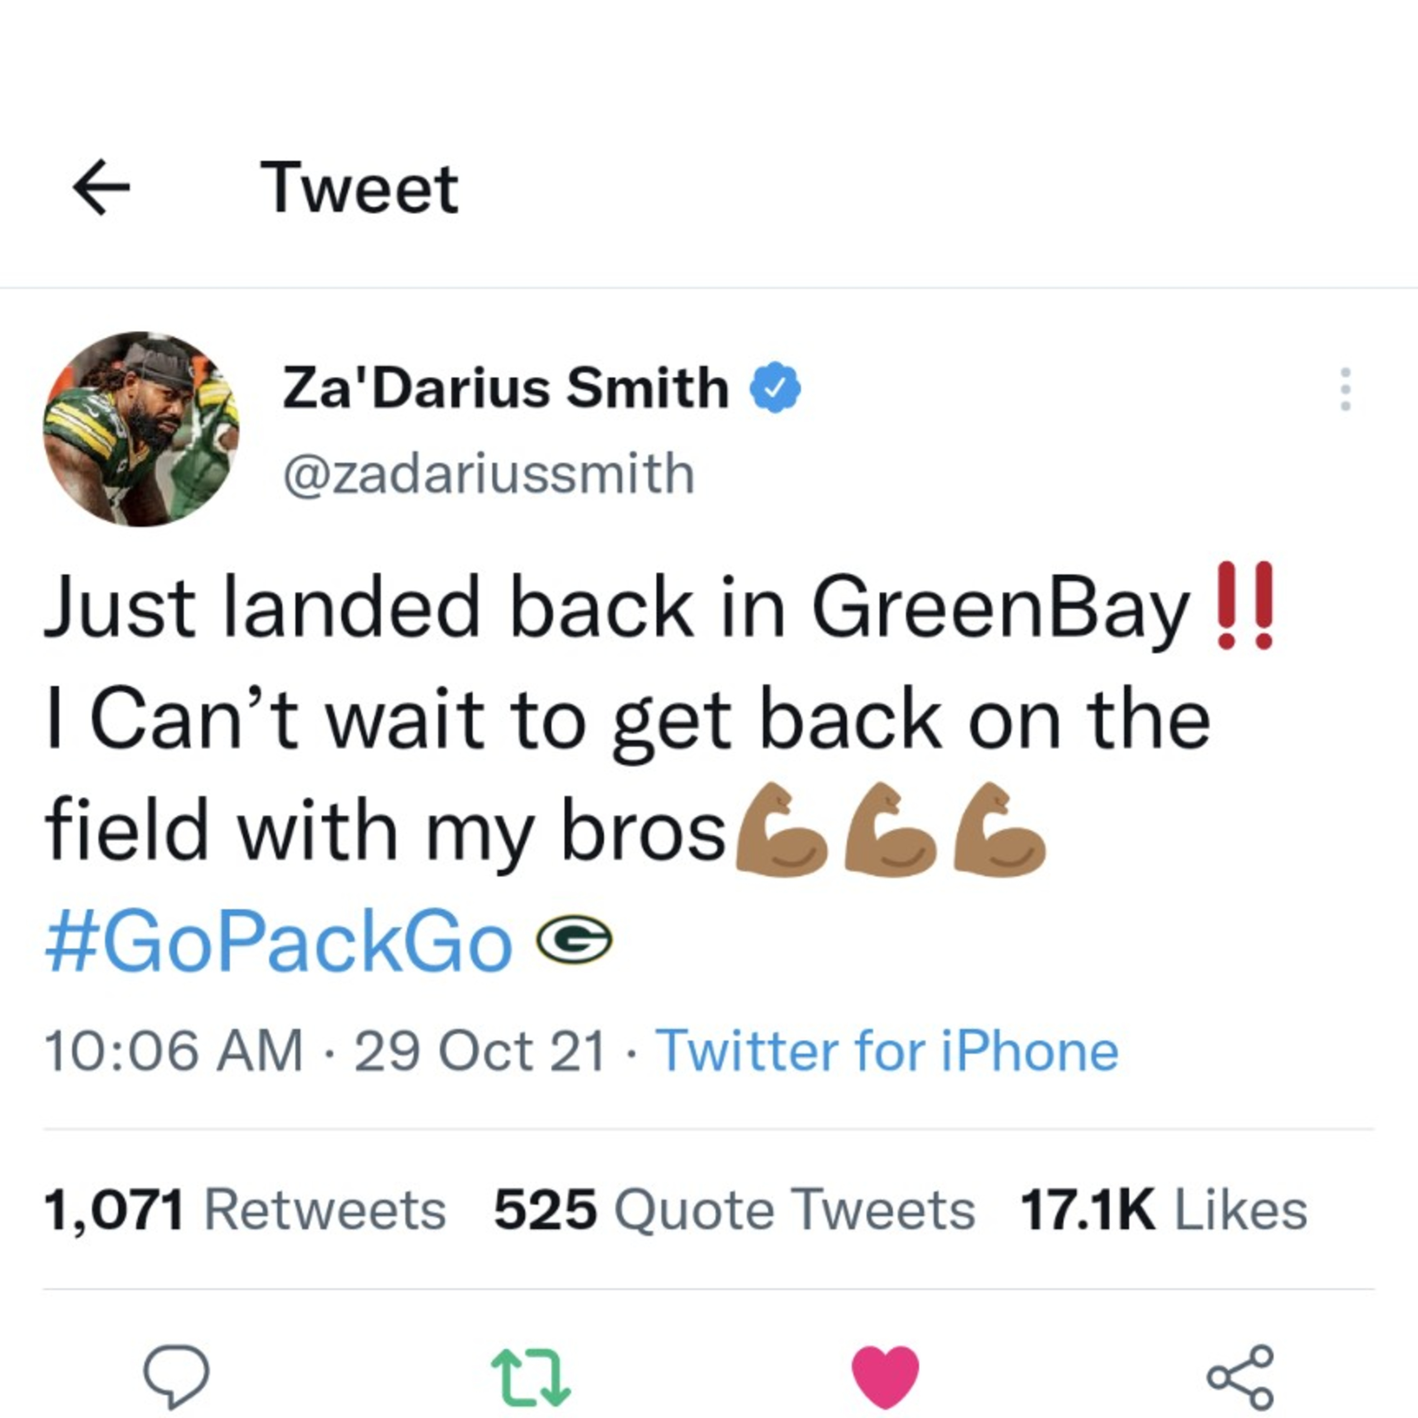The width and height of the screenshot is (1418, 1418).
Task: View the 1,071 Retweets list
Action: (x=245, y=1210)
